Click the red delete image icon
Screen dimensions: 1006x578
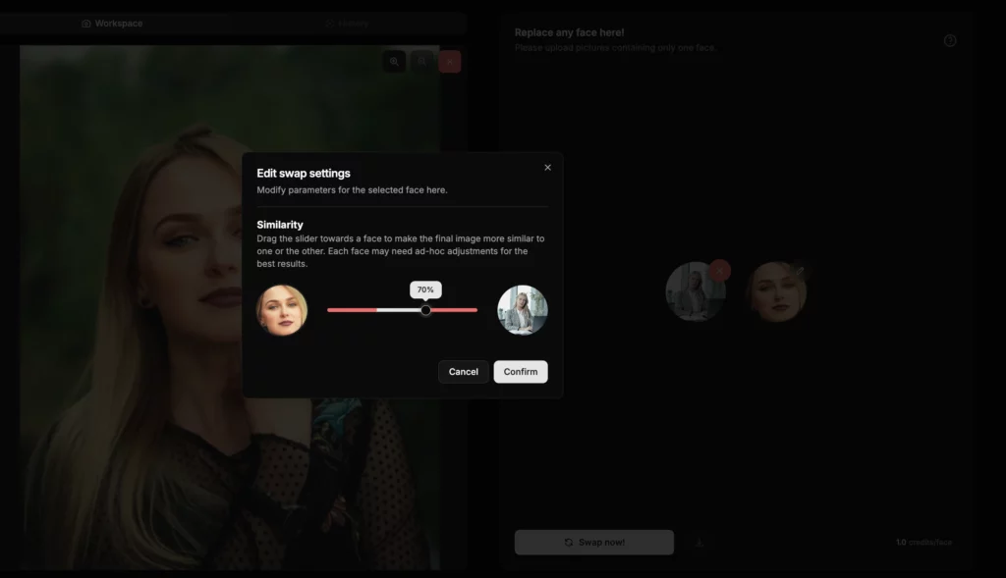tap(450, 62)
